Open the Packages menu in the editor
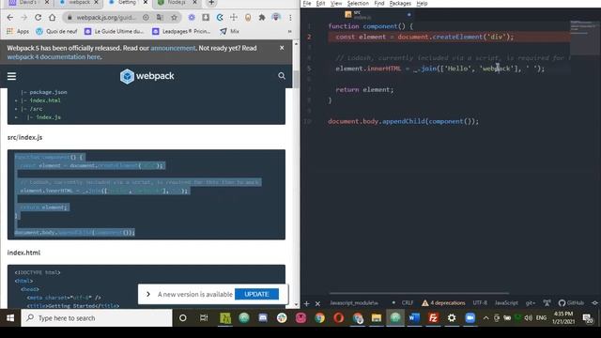The image size is (601, 338). click(400, 4)
